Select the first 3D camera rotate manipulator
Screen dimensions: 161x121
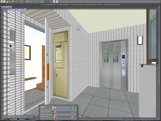click(x=5, y=10)
